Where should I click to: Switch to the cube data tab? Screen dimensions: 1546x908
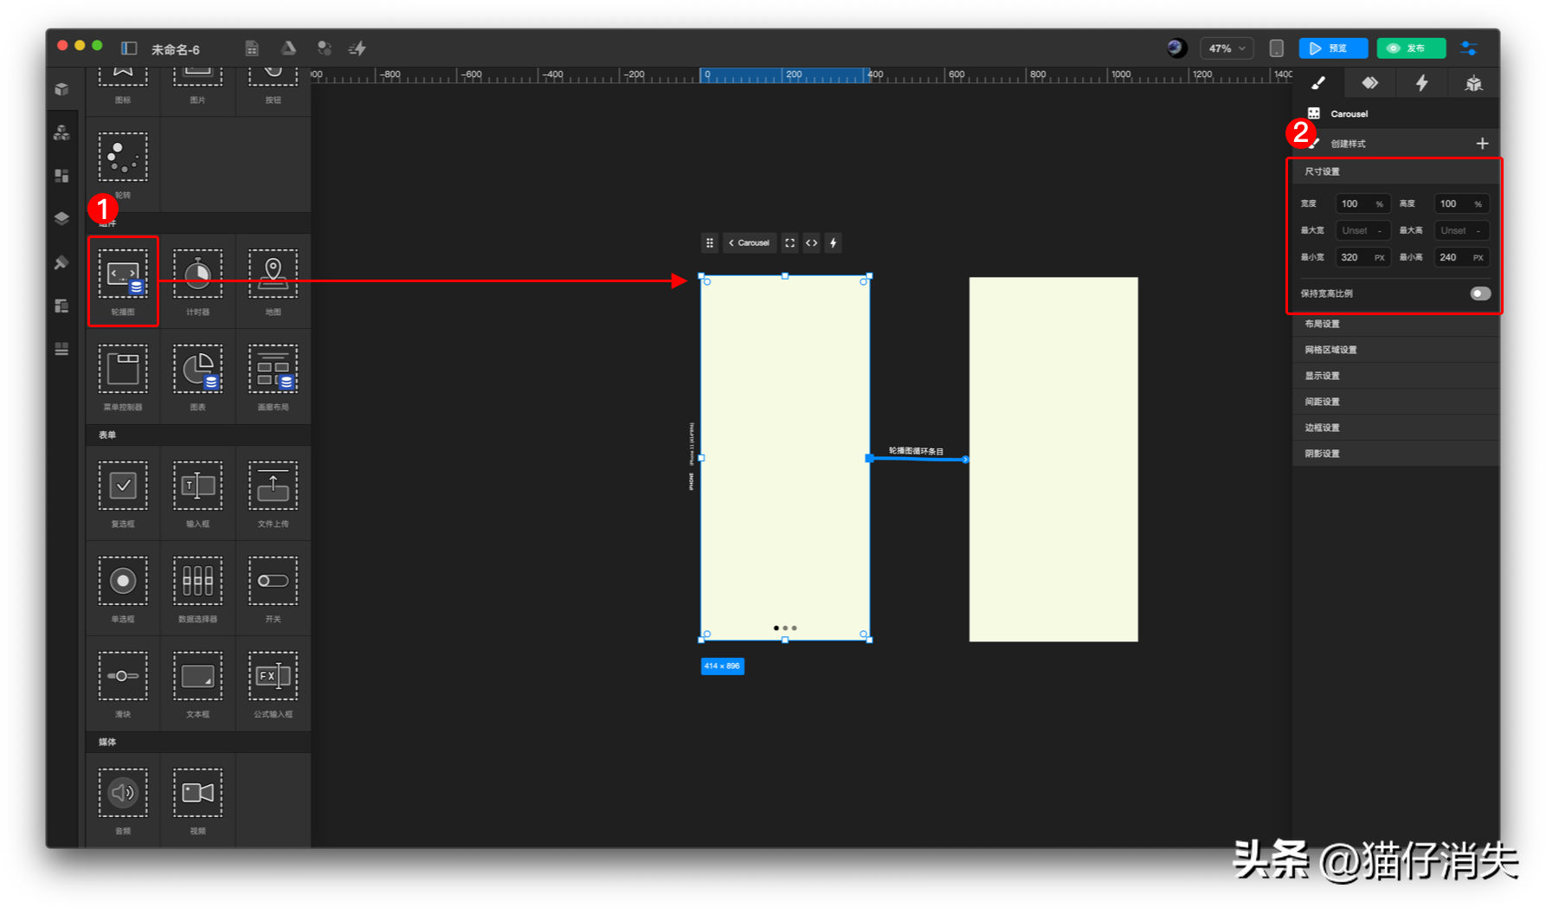(1473, 83)
